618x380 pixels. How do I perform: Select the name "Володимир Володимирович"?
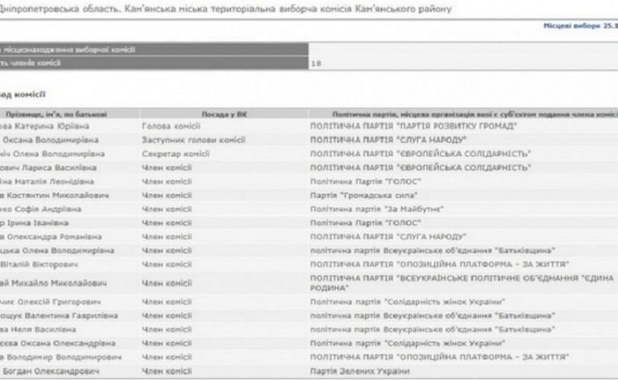pos(64,357)
